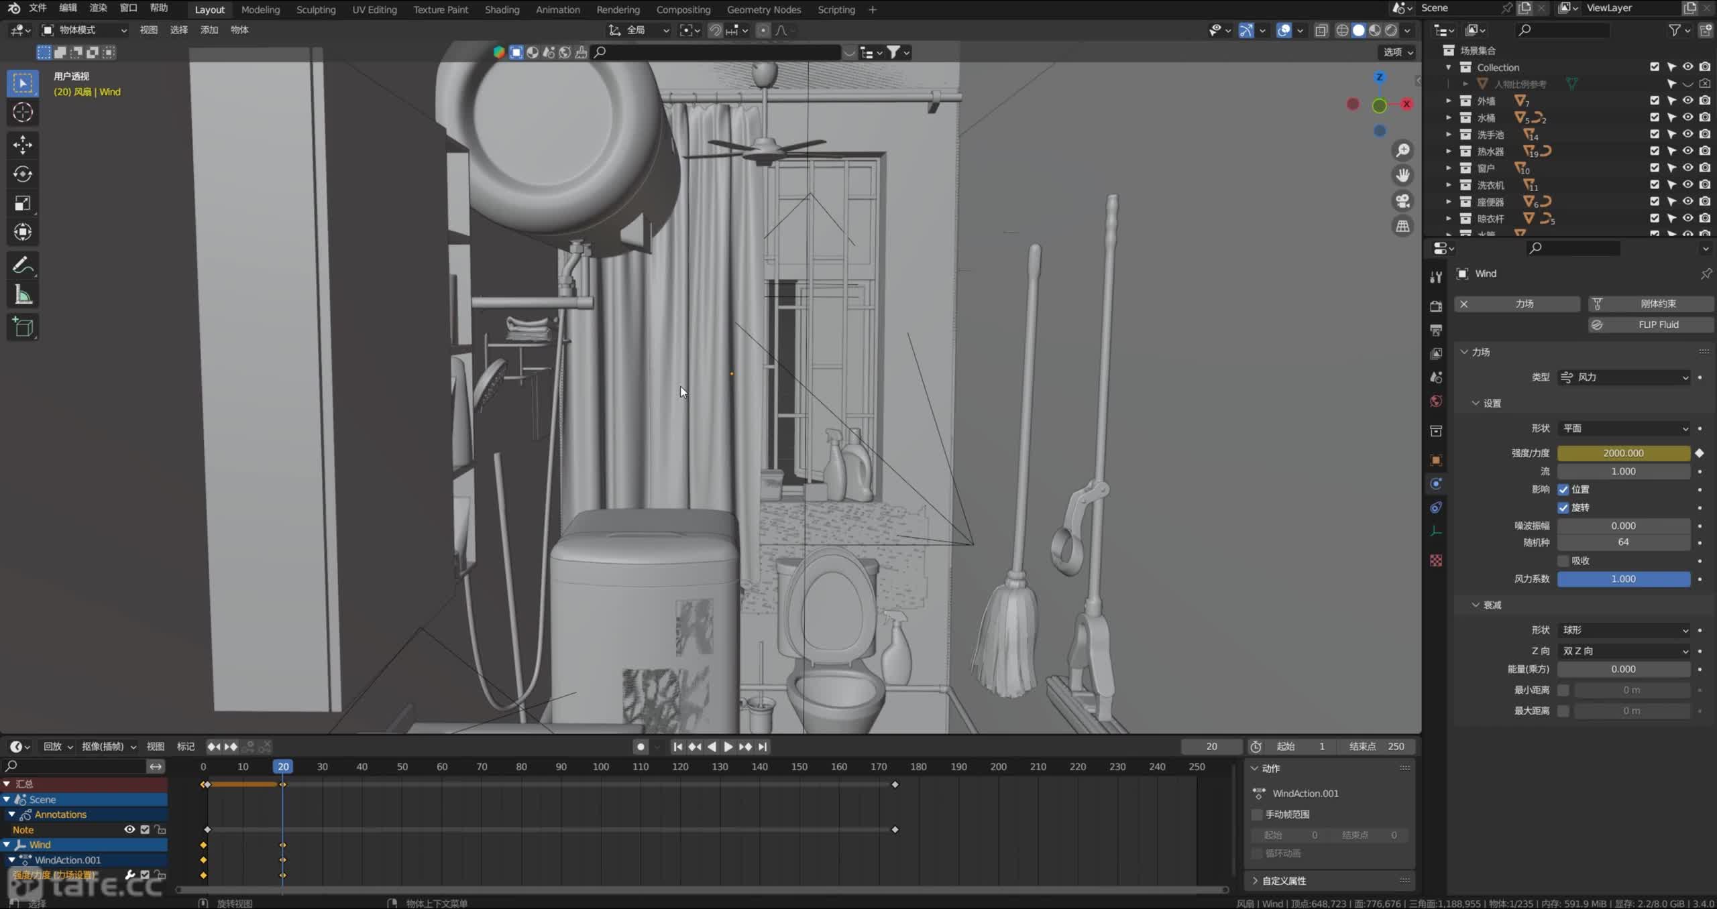Activate the Scale tool
1717x909 pixels.
[x=23, y=203]
